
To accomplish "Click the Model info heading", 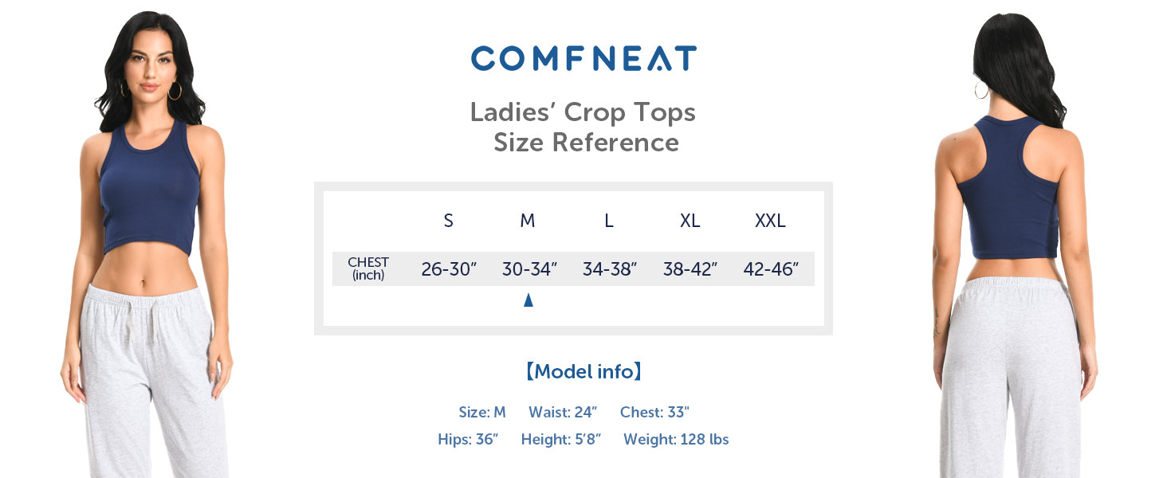I will [x=583, y=371].
